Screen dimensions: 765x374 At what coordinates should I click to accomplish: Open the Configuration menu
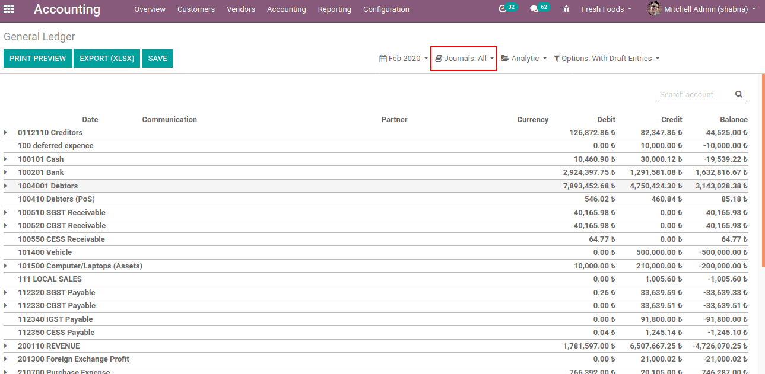[386, 9]
